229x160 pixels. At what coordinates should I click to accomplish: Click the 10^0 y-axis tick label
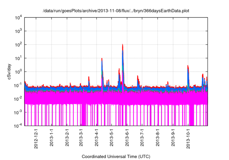[x=19, y=71]
